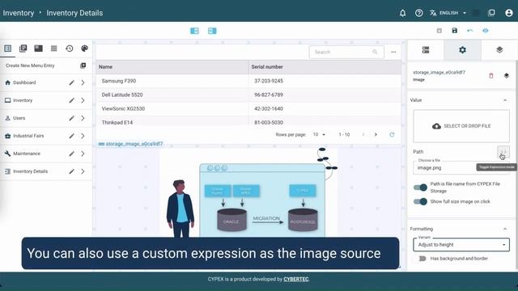
Task: Toggle Show full size image on click
Action: pyautogui.click(x=420, y=201)
